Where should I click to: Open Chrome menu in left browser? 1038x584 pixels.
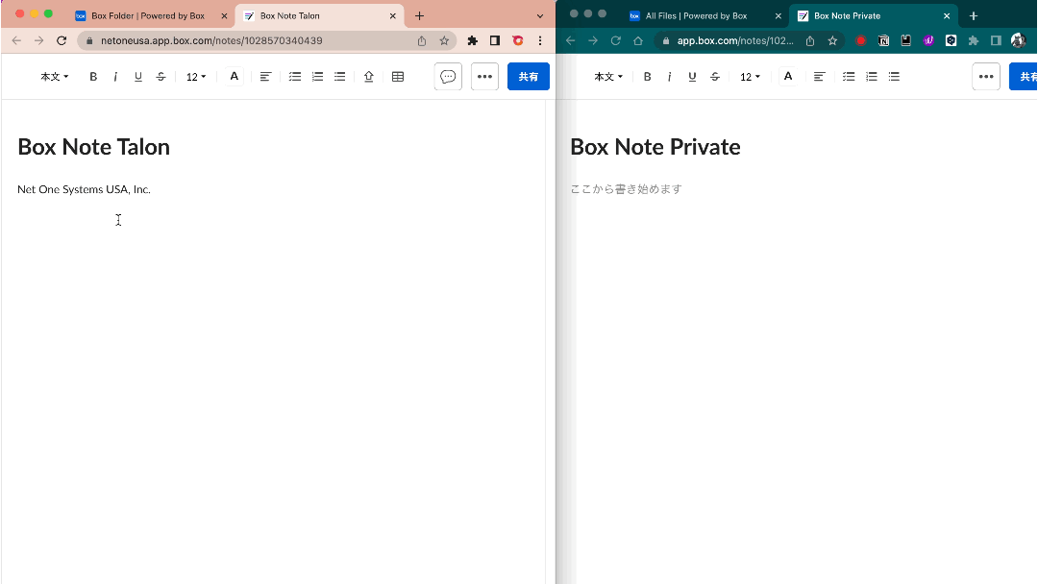point(540,41)
